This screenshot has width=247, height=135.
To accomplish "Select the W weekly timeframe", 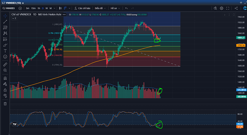I will coord(47,8).
